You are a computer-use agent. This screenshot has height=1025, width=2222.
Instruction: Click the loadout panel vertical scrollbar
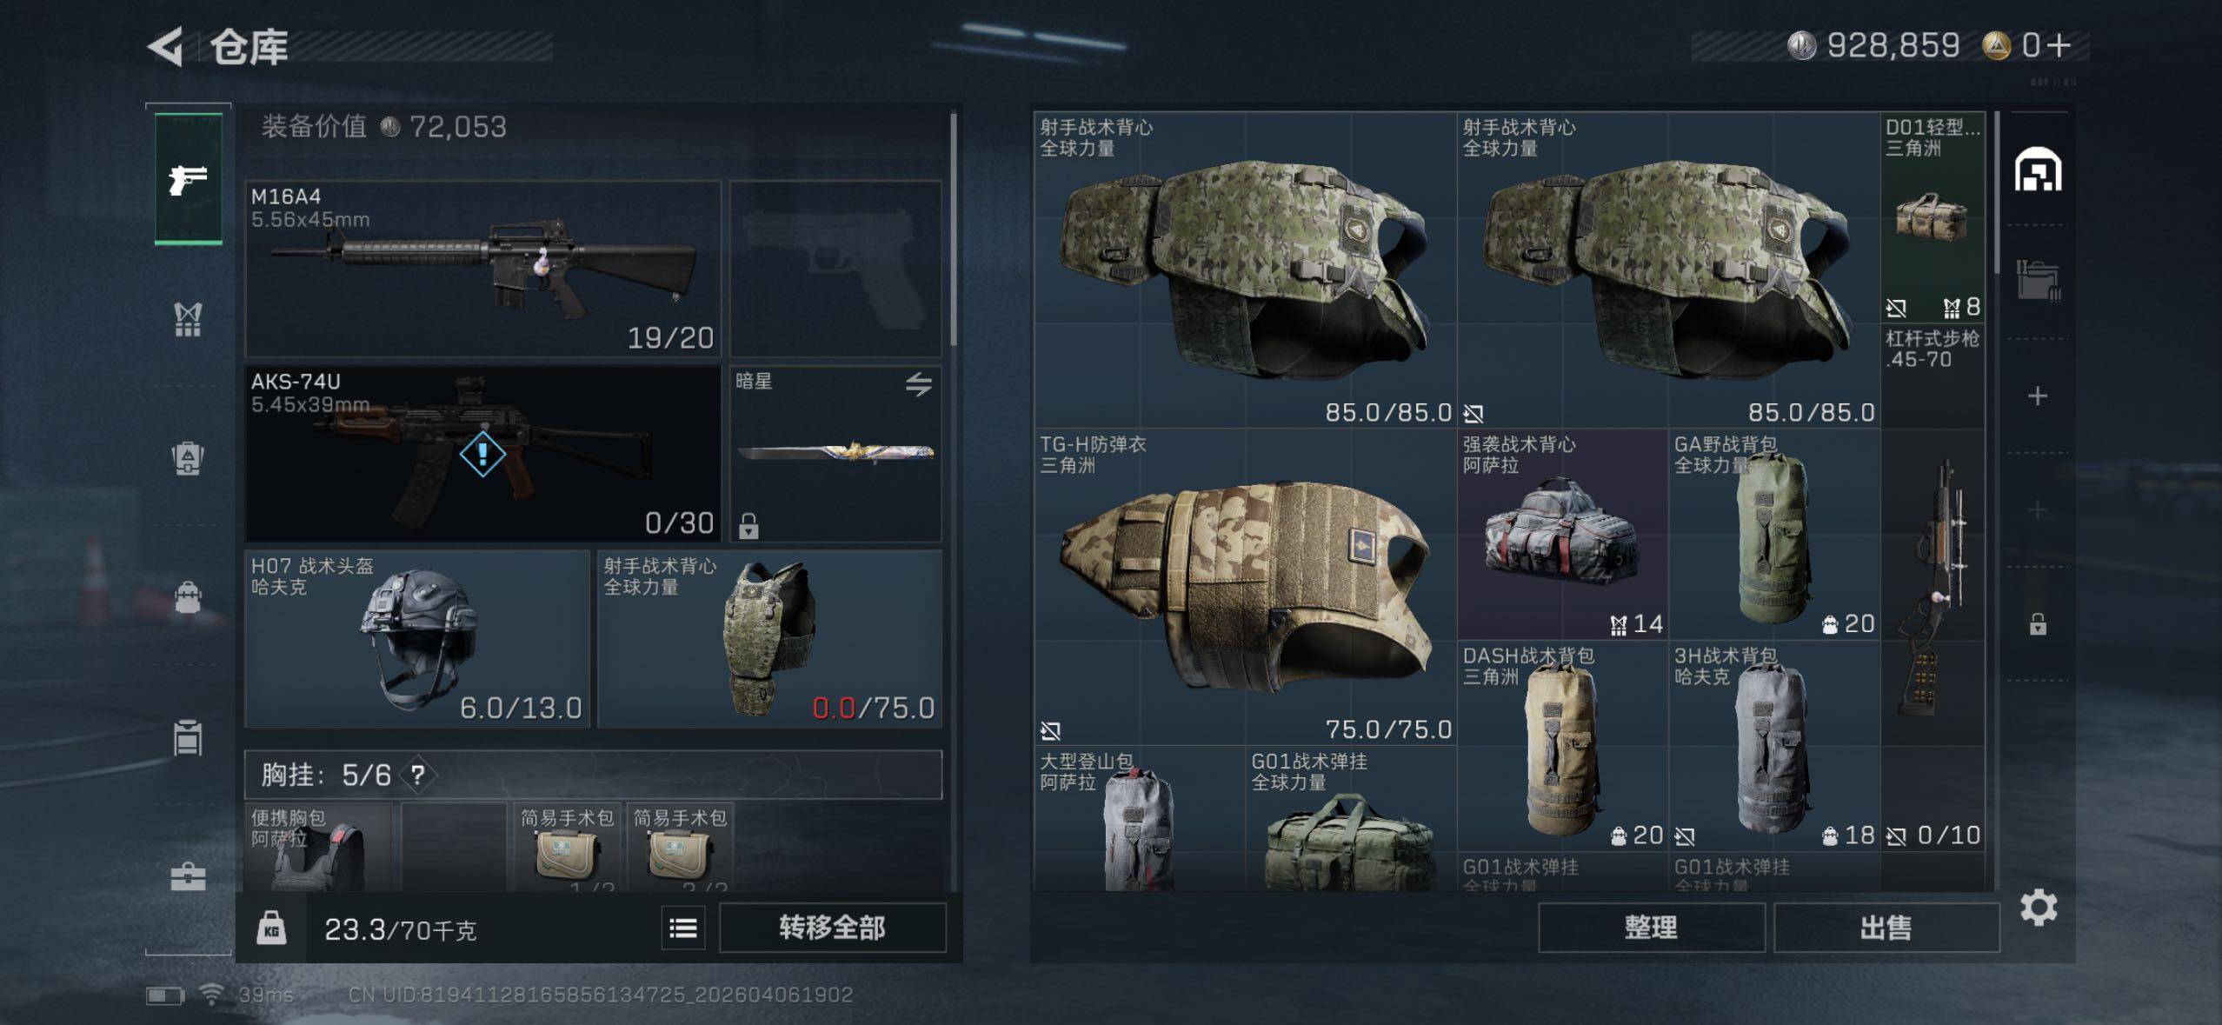[954, 230]
